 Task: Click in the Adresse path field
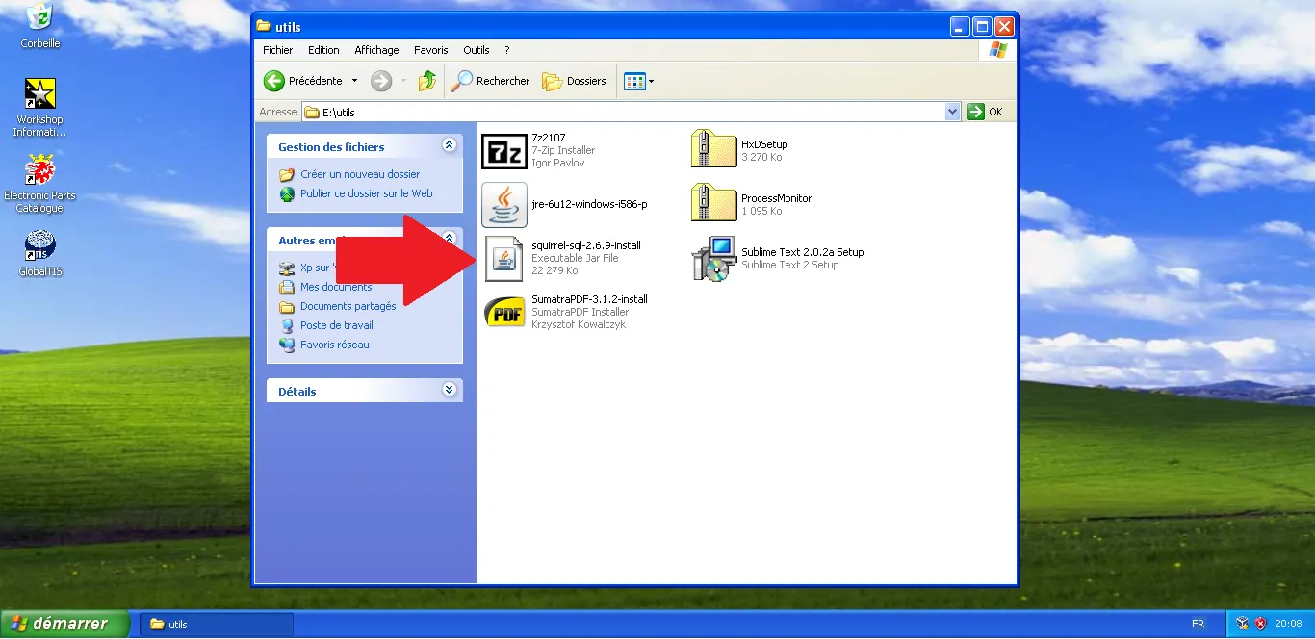[x=626, y=112]
